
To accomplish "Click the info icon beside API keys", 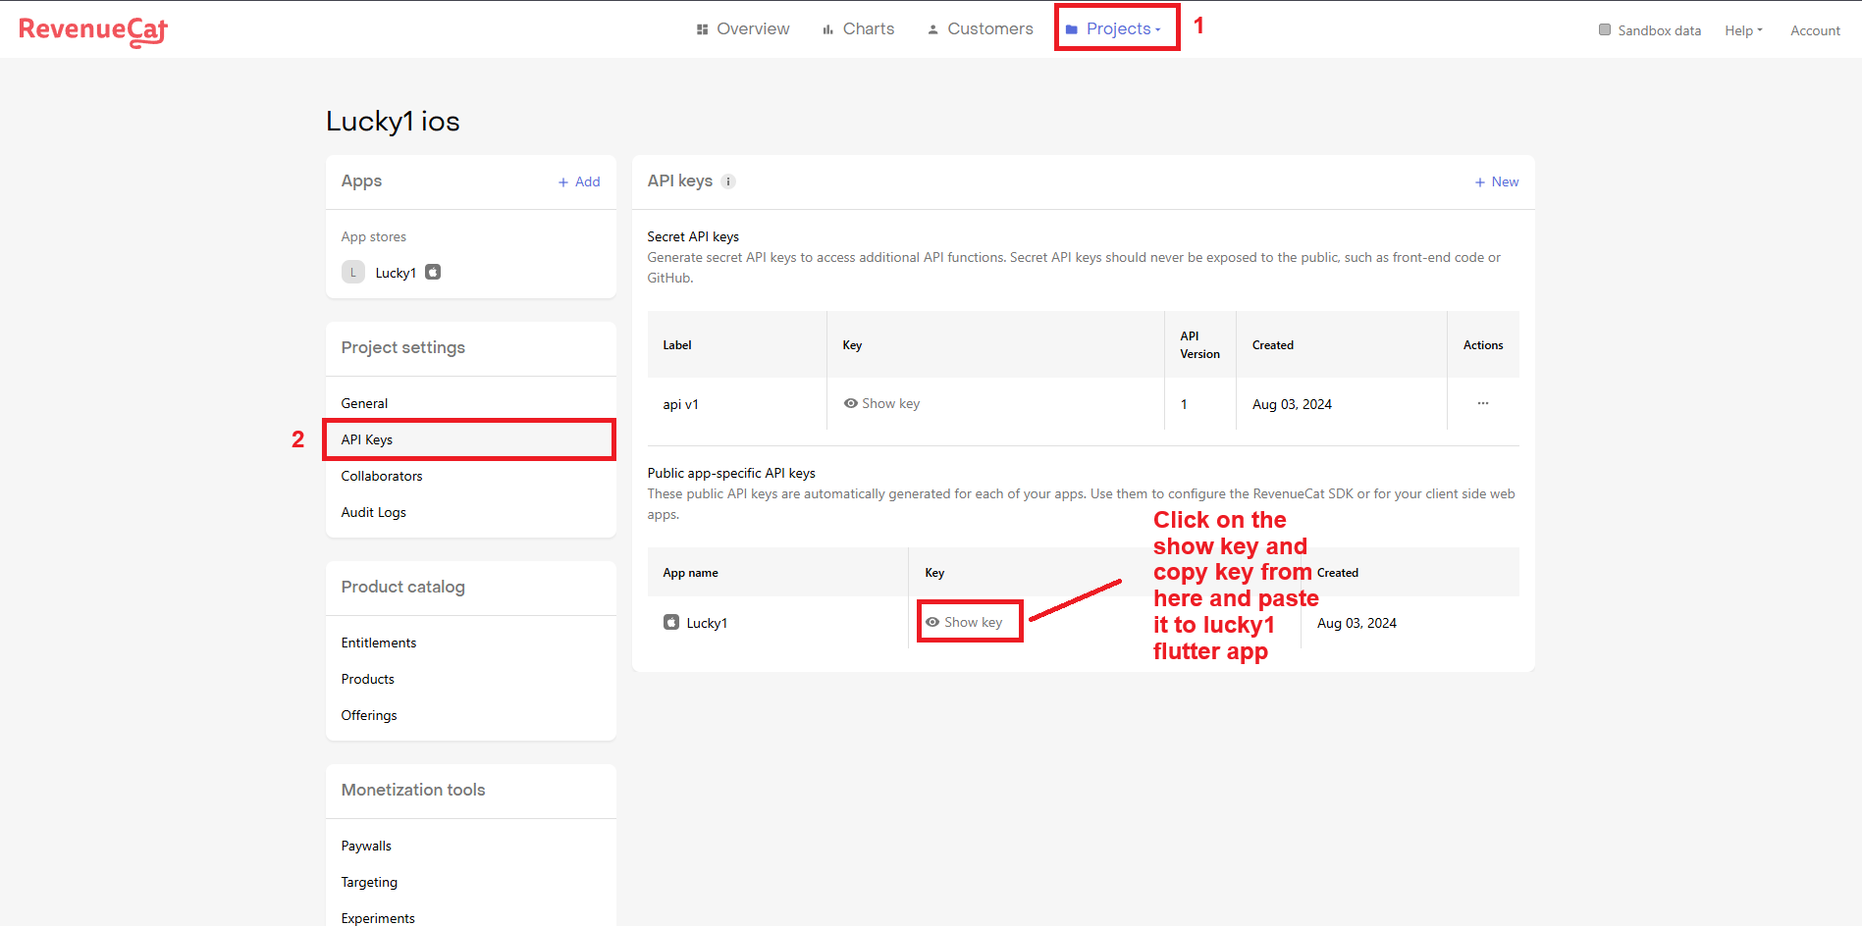I will [728, 181].
